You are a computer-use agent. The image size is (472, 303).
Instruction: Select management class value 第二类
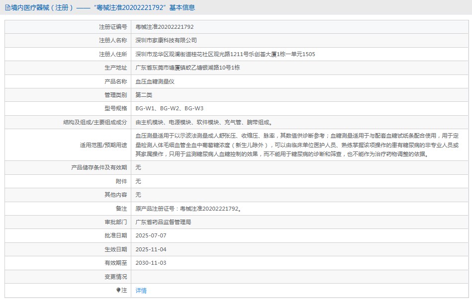[144, 95]
